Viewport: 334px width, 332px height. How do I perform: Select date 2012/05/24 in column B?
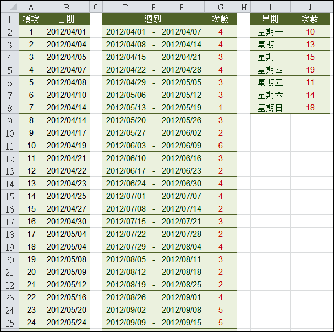tap(66, 323)
